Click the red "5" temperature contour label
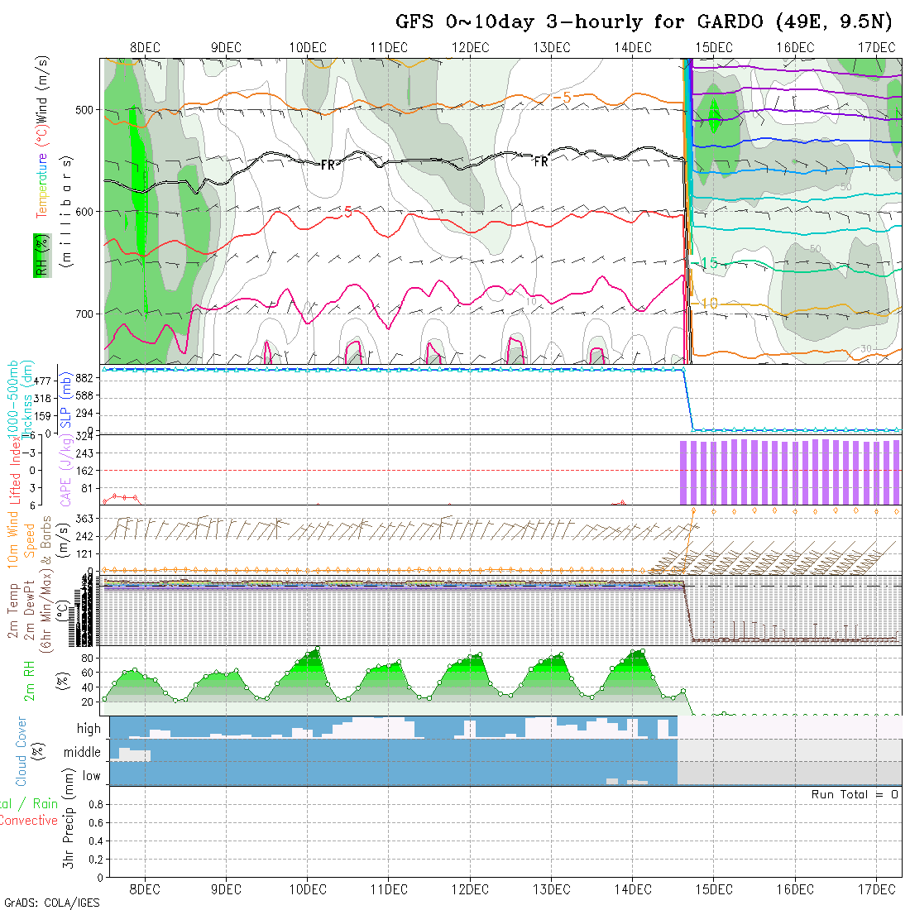Image resolution: width=910 pixels, height=910 pixels. pos(347,212)
